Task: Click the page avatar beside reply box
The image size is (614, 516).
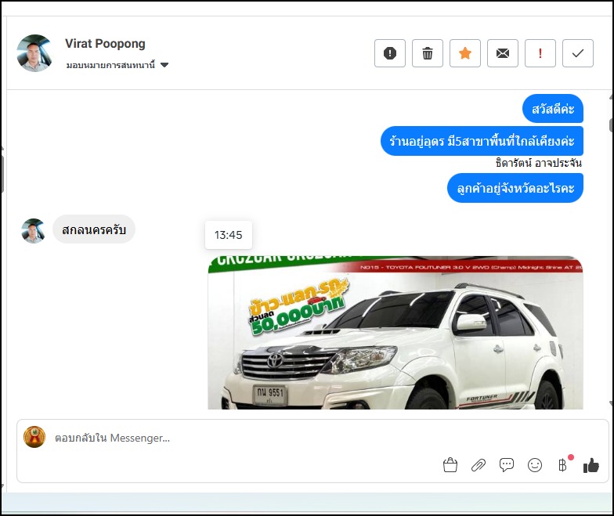Action: (x=34, y=437)
